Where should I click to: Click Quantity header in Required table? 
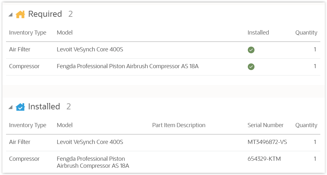pyautogui.click(x=306, y=33)
